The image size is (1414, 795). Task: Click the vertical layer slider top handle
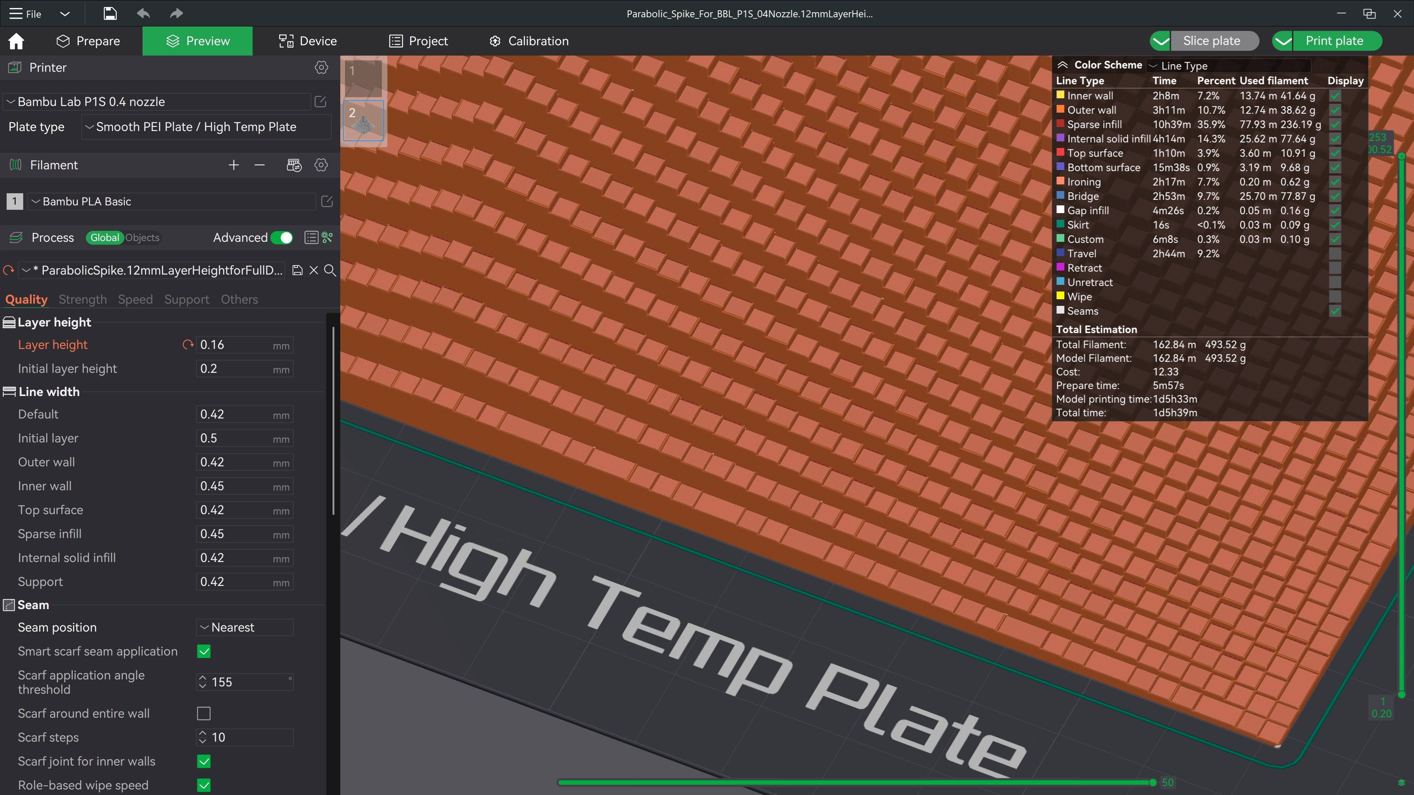(x=1401, y=156)
